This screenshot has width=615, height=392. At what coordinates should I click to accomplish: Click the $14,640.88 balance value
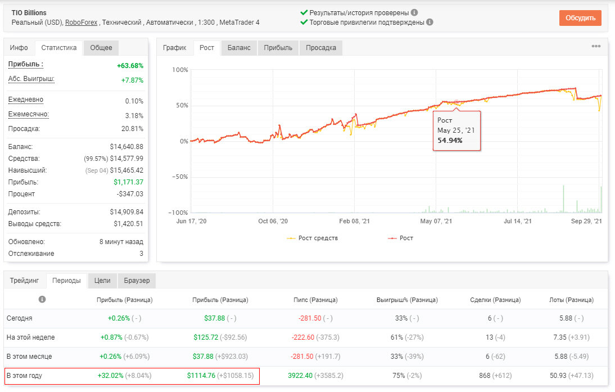[126, 147]
